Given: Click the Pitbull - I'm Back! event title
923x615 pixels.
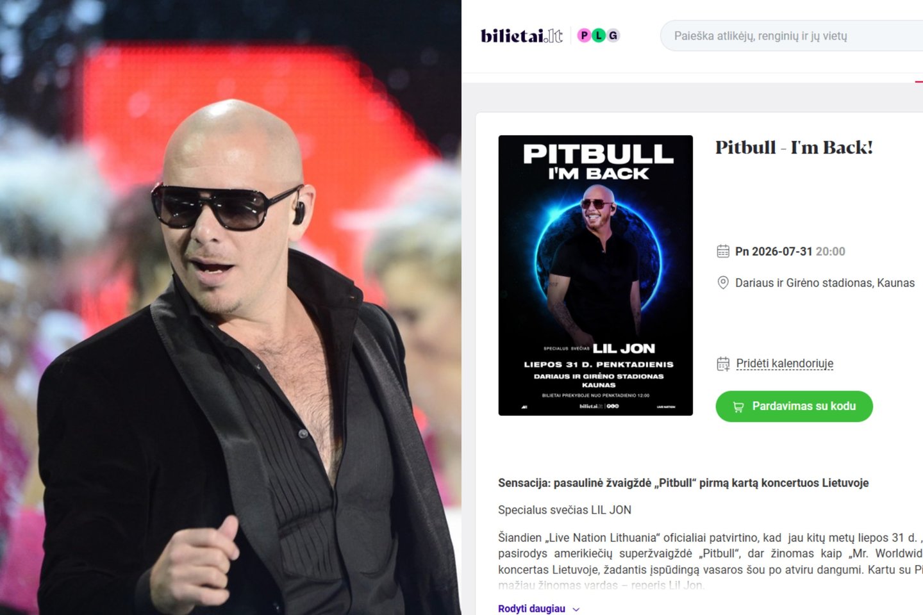Looking at the screenshot, I should [x=794, y=147].
